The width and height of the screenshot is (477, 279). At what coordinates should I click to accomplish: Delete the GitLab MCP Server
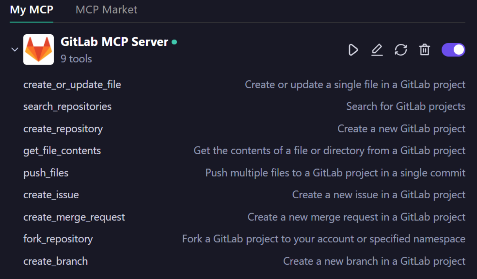pos(424,50)
